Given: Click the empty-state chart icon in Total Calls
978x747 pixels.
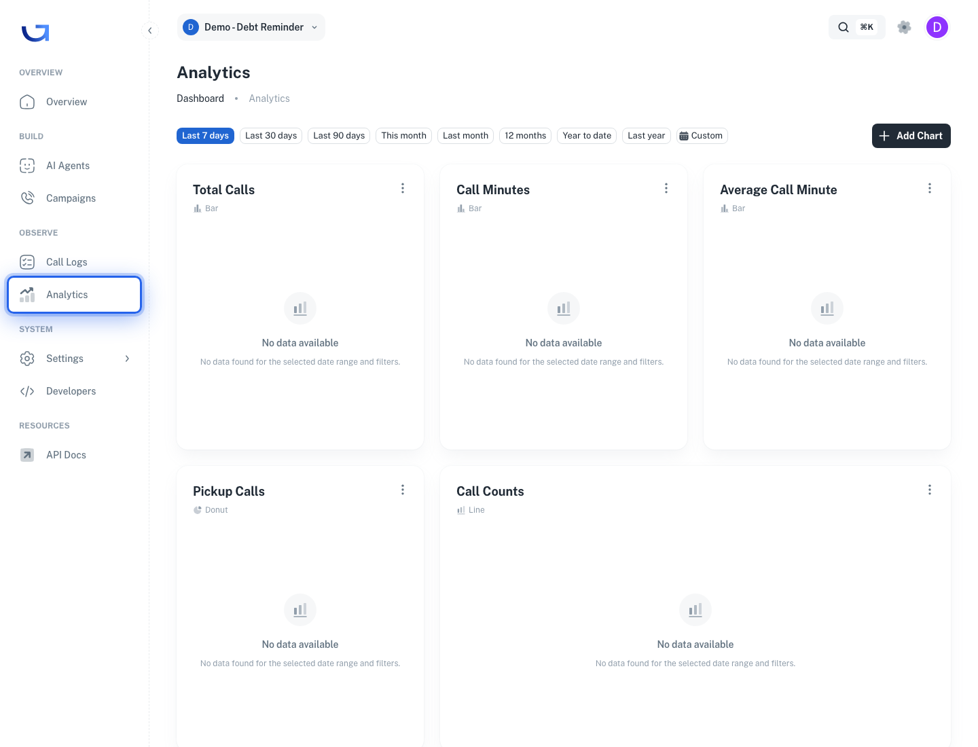Looking at the screenshot, I should tap(300, 308).
